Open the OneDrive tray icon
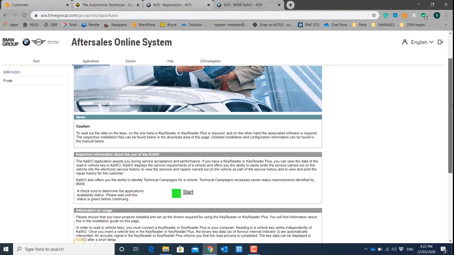Screen dimensions: 454x255 pyautogui.click(x=373, y=249)
